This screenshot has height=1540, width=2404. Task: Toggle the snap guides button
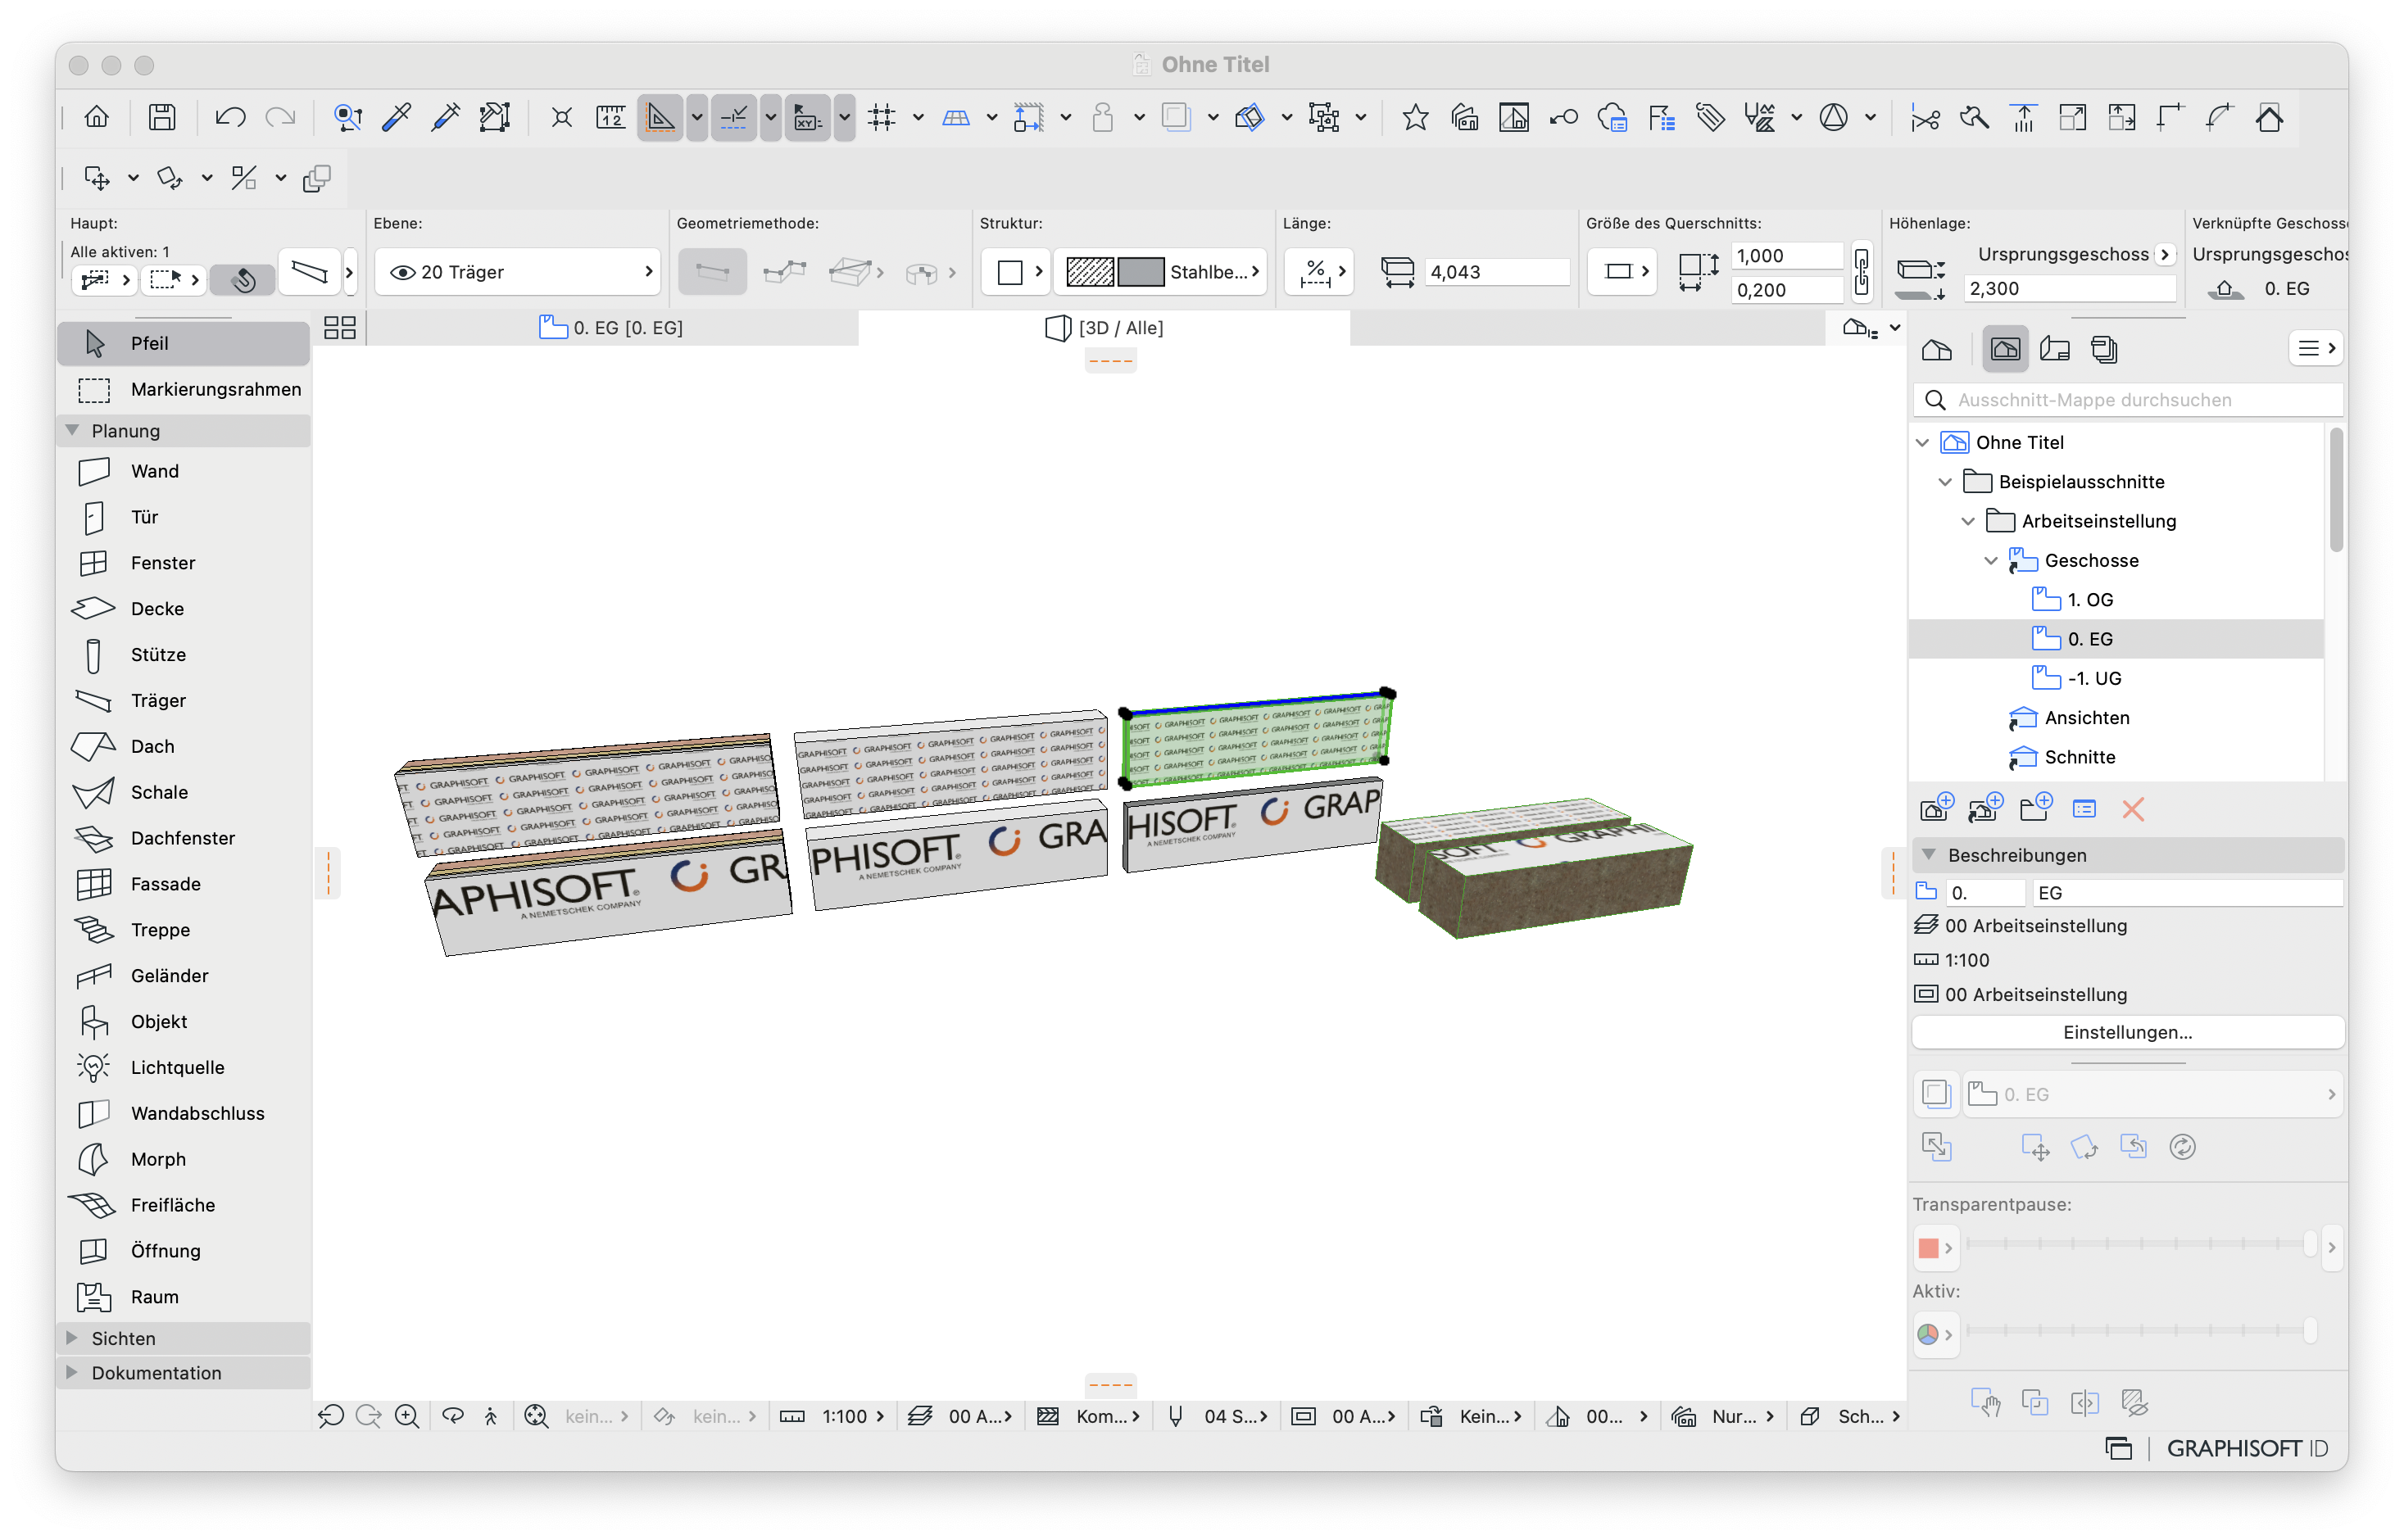(x=734, y=118)
